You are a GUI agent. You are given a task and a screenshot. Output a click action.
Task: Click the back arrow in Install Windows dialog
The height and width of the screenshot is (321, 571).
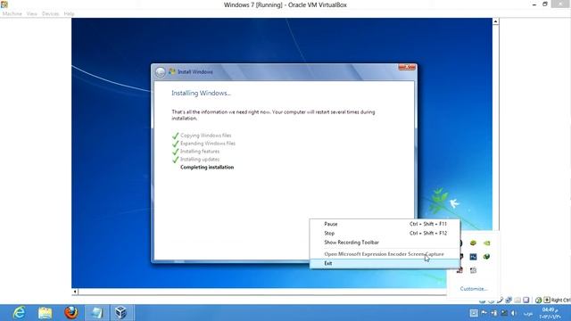coord(161,72)
